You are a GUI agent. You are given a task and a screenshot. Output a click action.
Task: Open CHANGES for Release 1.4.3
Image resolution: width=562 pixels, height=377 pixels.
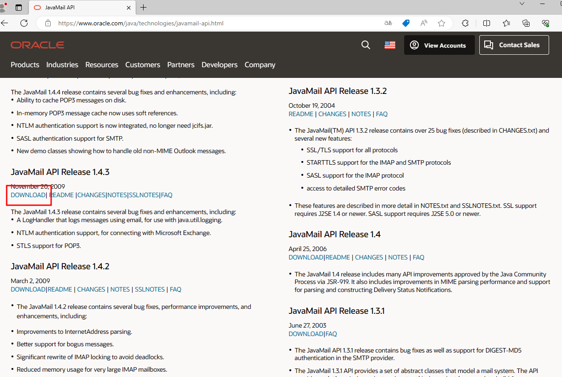pyautogui.click(x=91, y=195)
